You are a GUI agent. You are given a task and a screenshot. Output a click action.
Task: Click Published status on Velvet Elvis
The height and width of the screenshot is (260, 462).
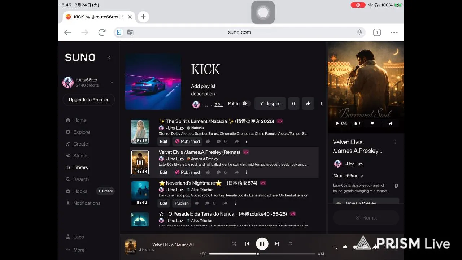coord(187,172)
